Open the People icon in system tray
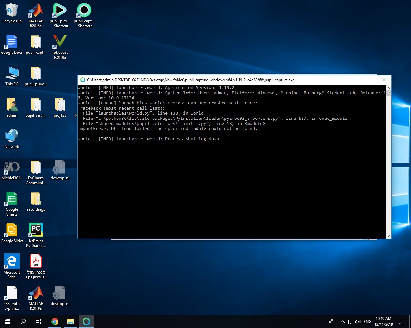The height and width of the screenshot is (328, 411). point(331,322)
